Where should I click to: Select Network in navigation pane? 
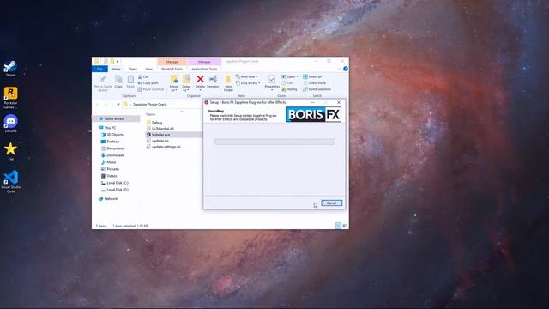point(111,198)
